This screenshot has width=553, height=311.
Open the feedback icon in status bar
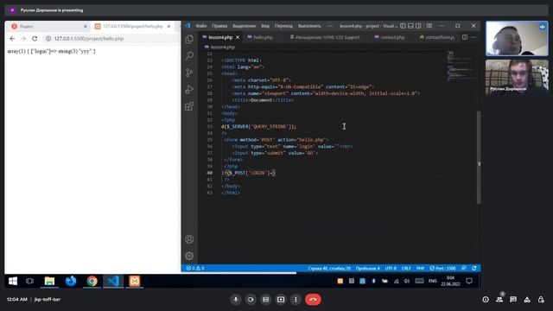click(x=464, y=269)
